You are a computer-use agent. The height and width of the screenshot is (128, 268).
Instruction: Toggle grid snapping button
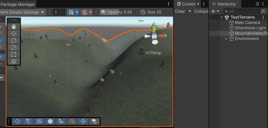(84, 12)
